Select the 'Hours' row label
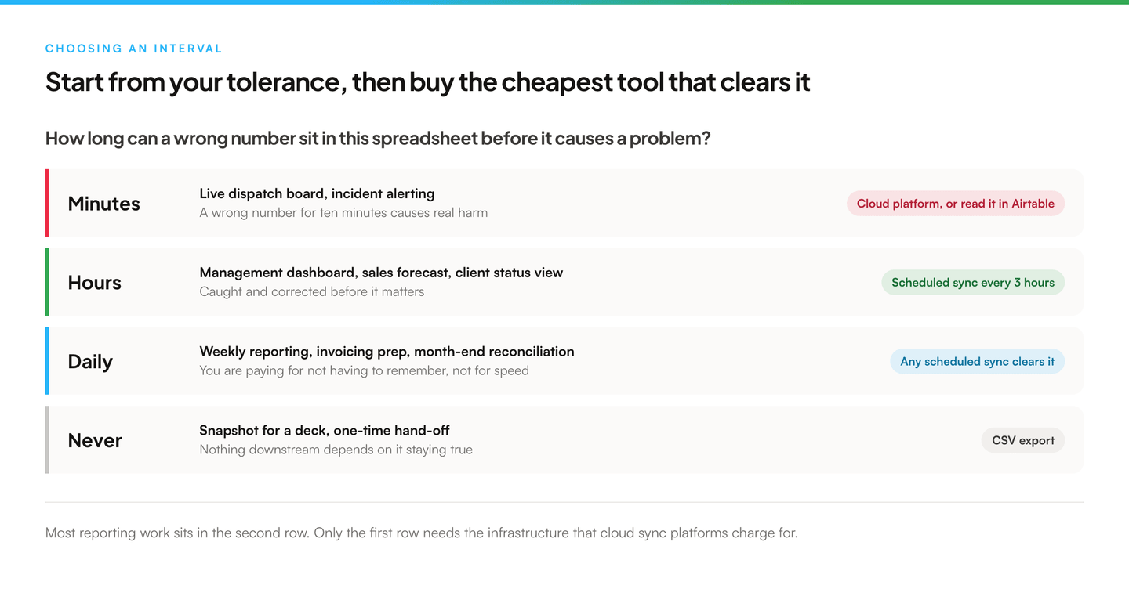The height and width of the screenshot is (589, 1129). (94, 283)
